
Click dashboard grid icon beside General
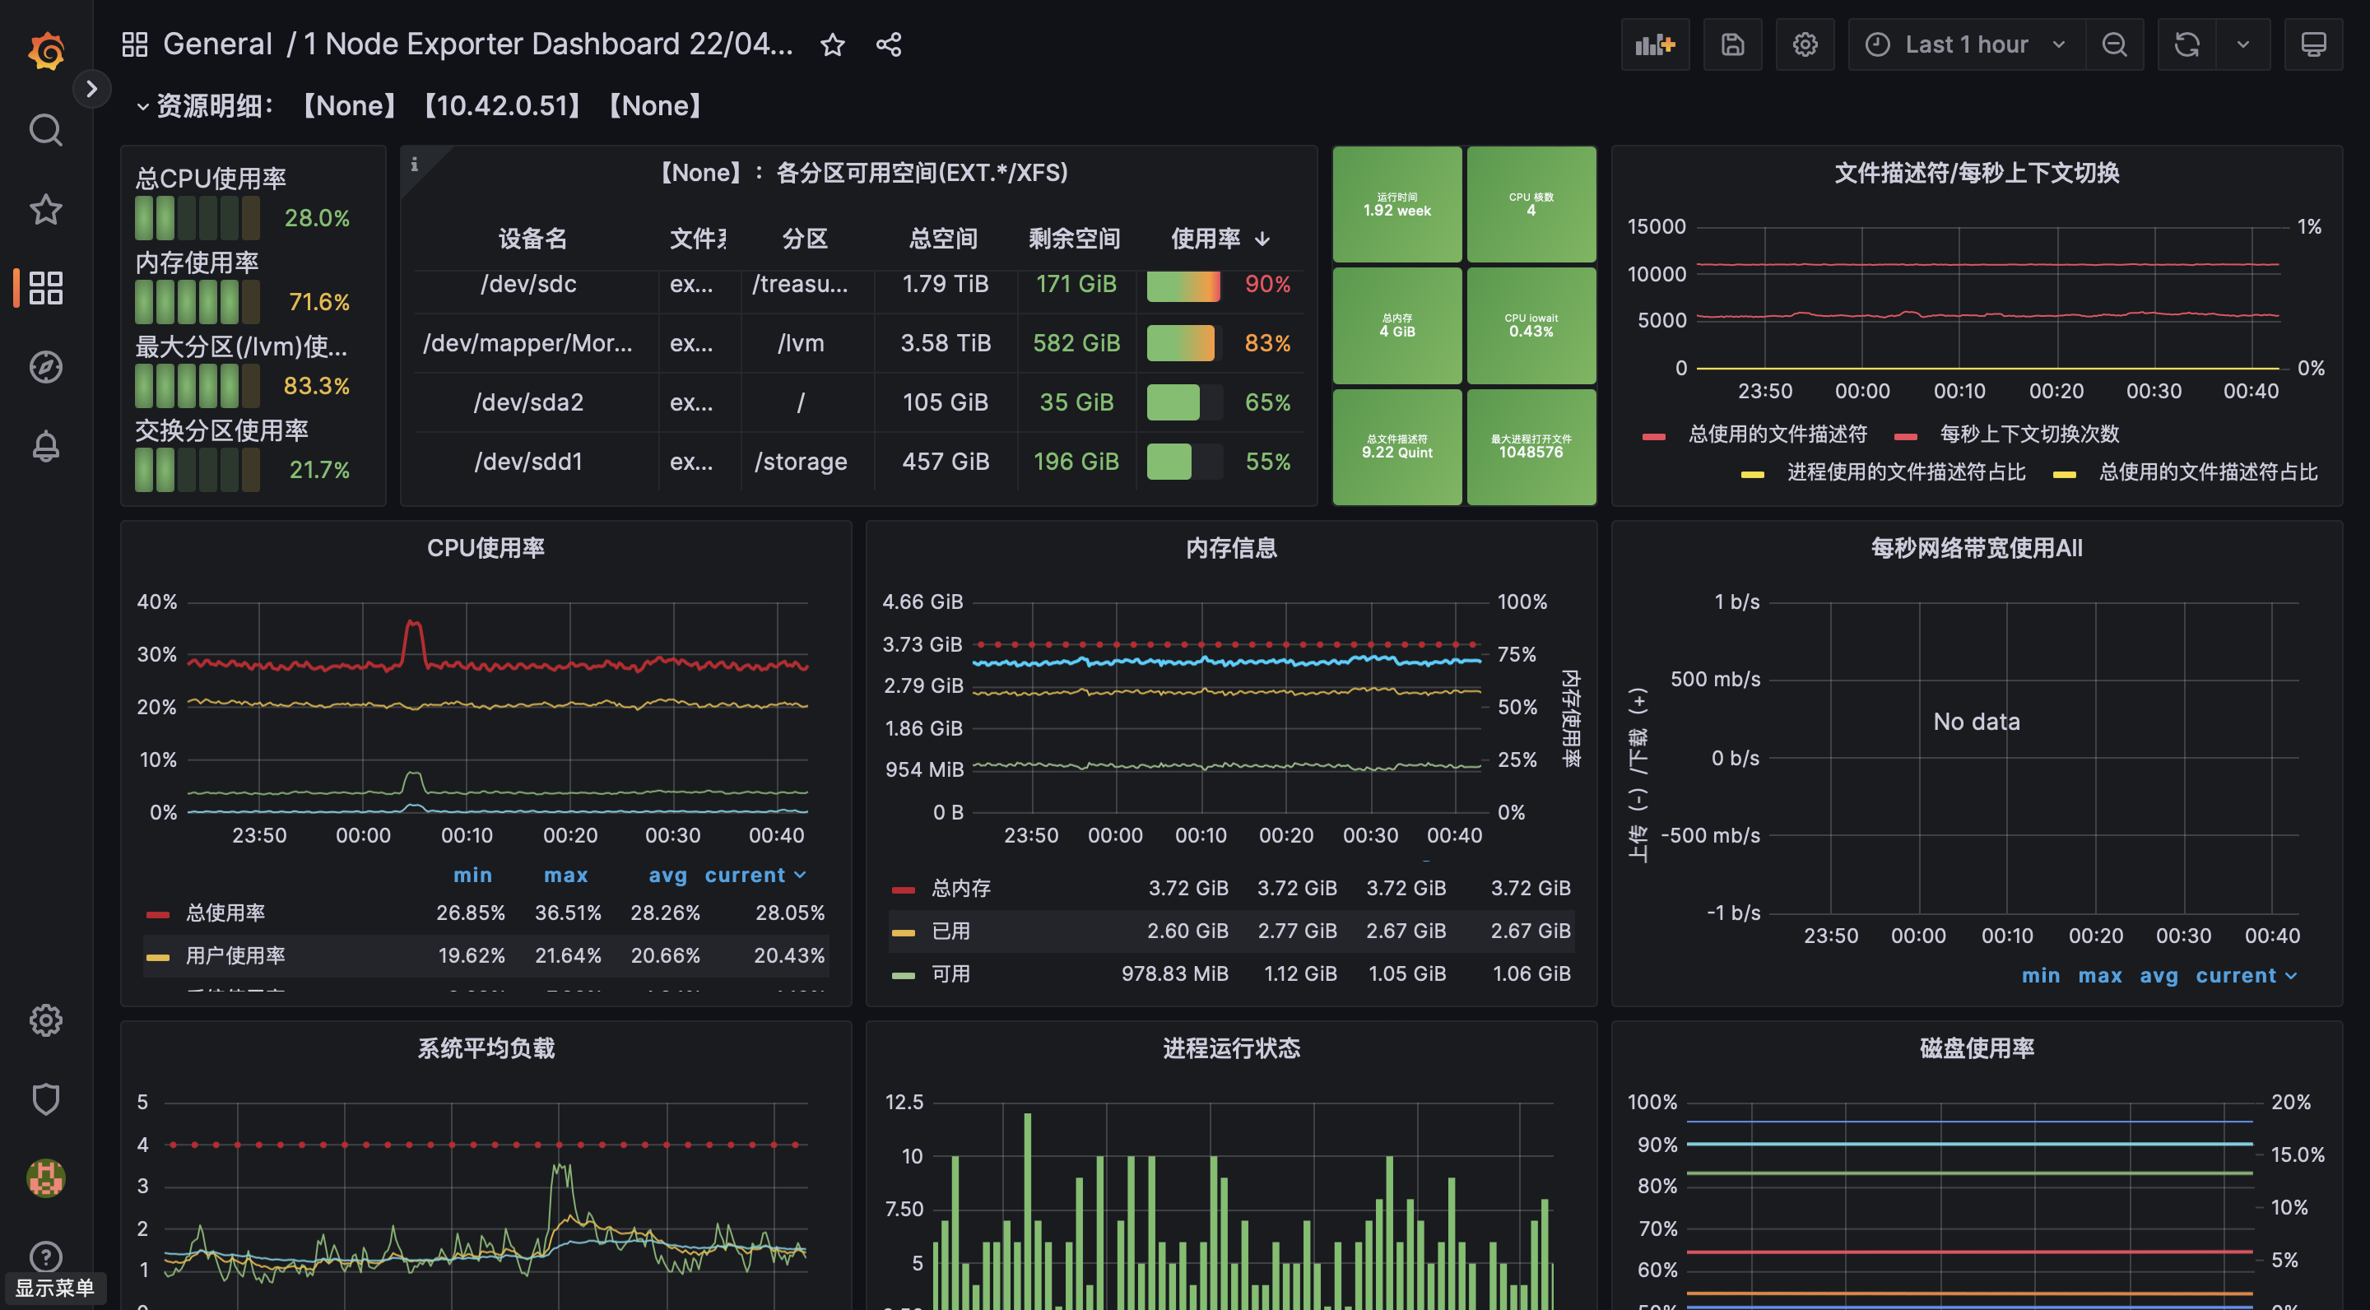[x=134, y=44]
